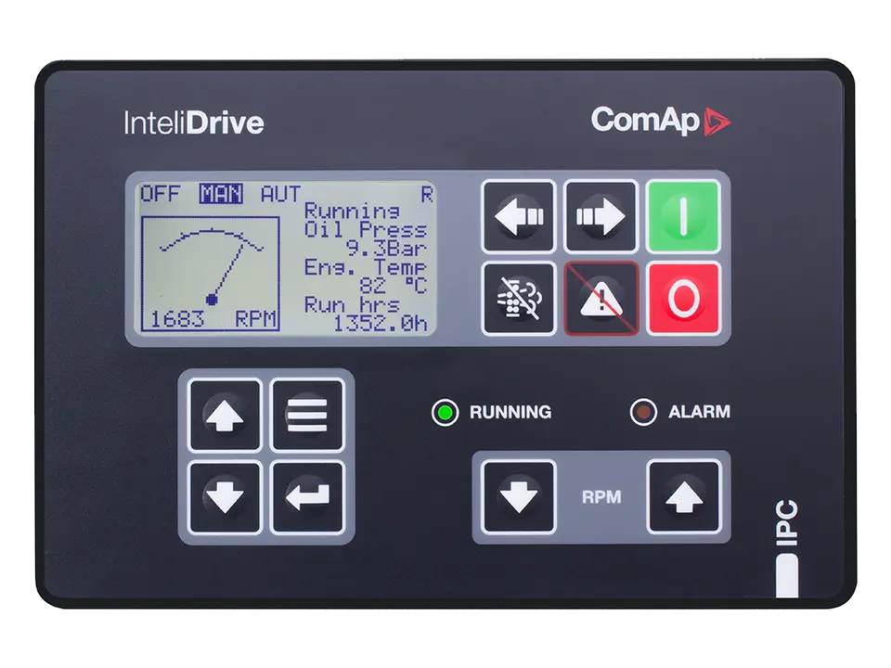Click the RPM label between arrows
Viewport: 891px width, 668px height.
(601, 497)
